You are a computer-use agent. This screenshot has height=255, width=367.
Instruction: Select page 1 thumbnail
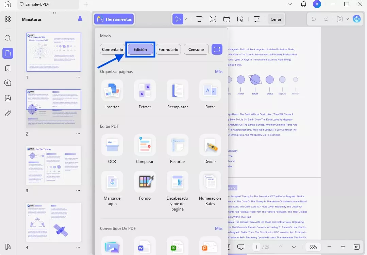(x=53, y=52)
